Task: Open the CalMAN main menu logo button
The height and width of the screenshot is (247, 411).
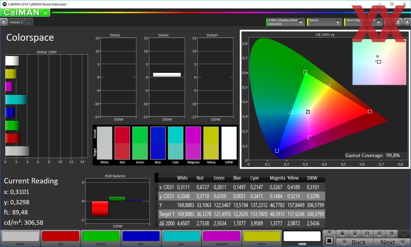Action: coord(25,12)
